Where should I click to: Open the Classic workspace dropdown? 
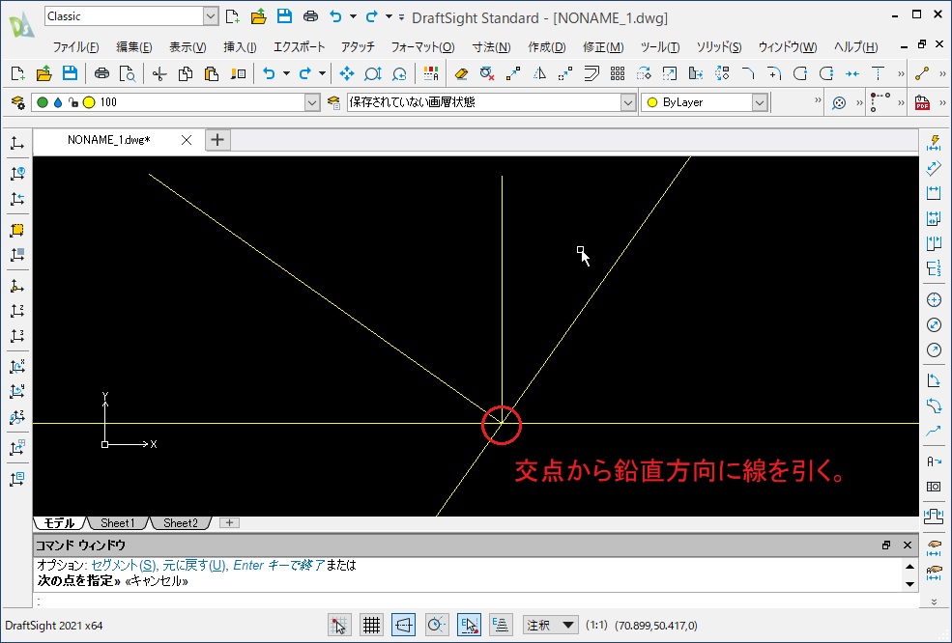click(210, 16)
